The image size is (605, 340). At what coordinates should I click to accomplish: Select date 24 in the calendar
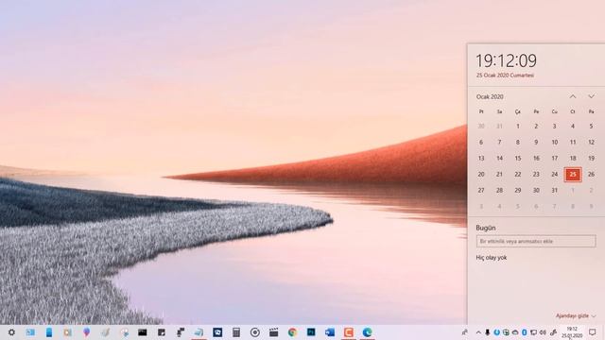point(555,174)
